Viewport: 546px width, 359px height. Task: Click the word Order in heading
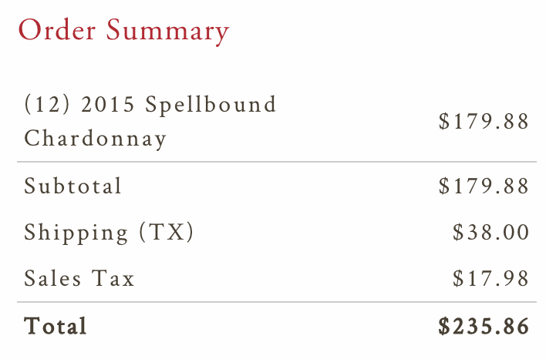(57, 31)
